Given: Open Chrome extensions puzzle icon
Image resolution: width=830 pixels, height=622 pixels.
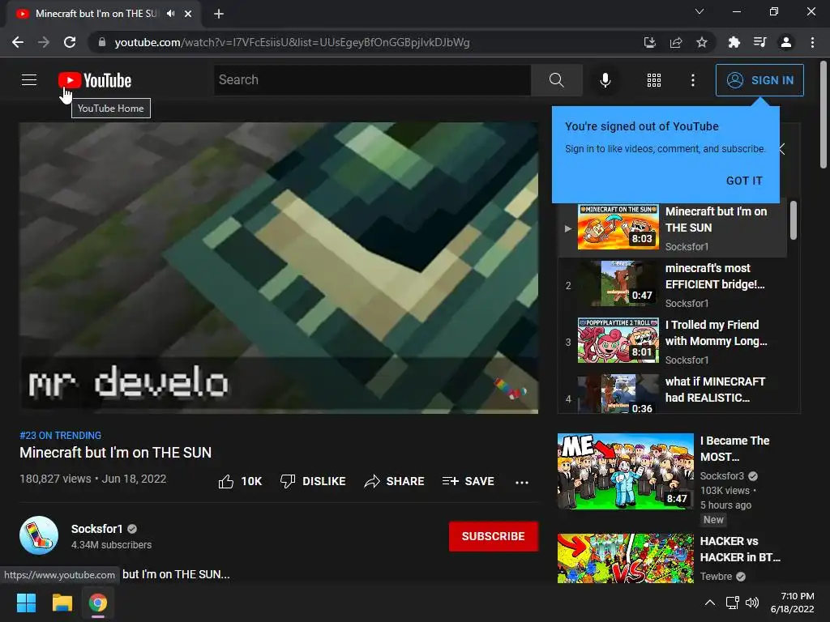Looking at the screenshot, I should [734, 42].
